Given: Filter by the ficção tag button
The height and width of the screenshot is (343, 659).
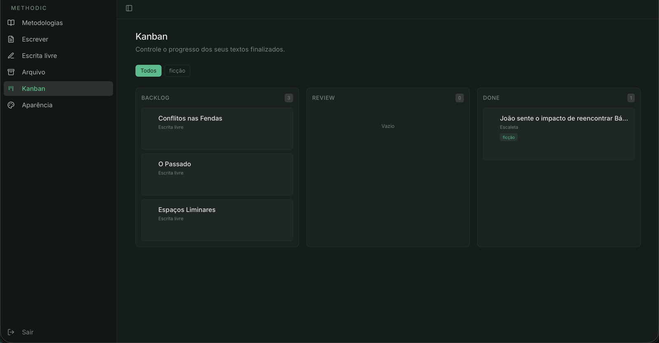Looking at the screenshot, I should pyautogui.click(x=177, y=71).
